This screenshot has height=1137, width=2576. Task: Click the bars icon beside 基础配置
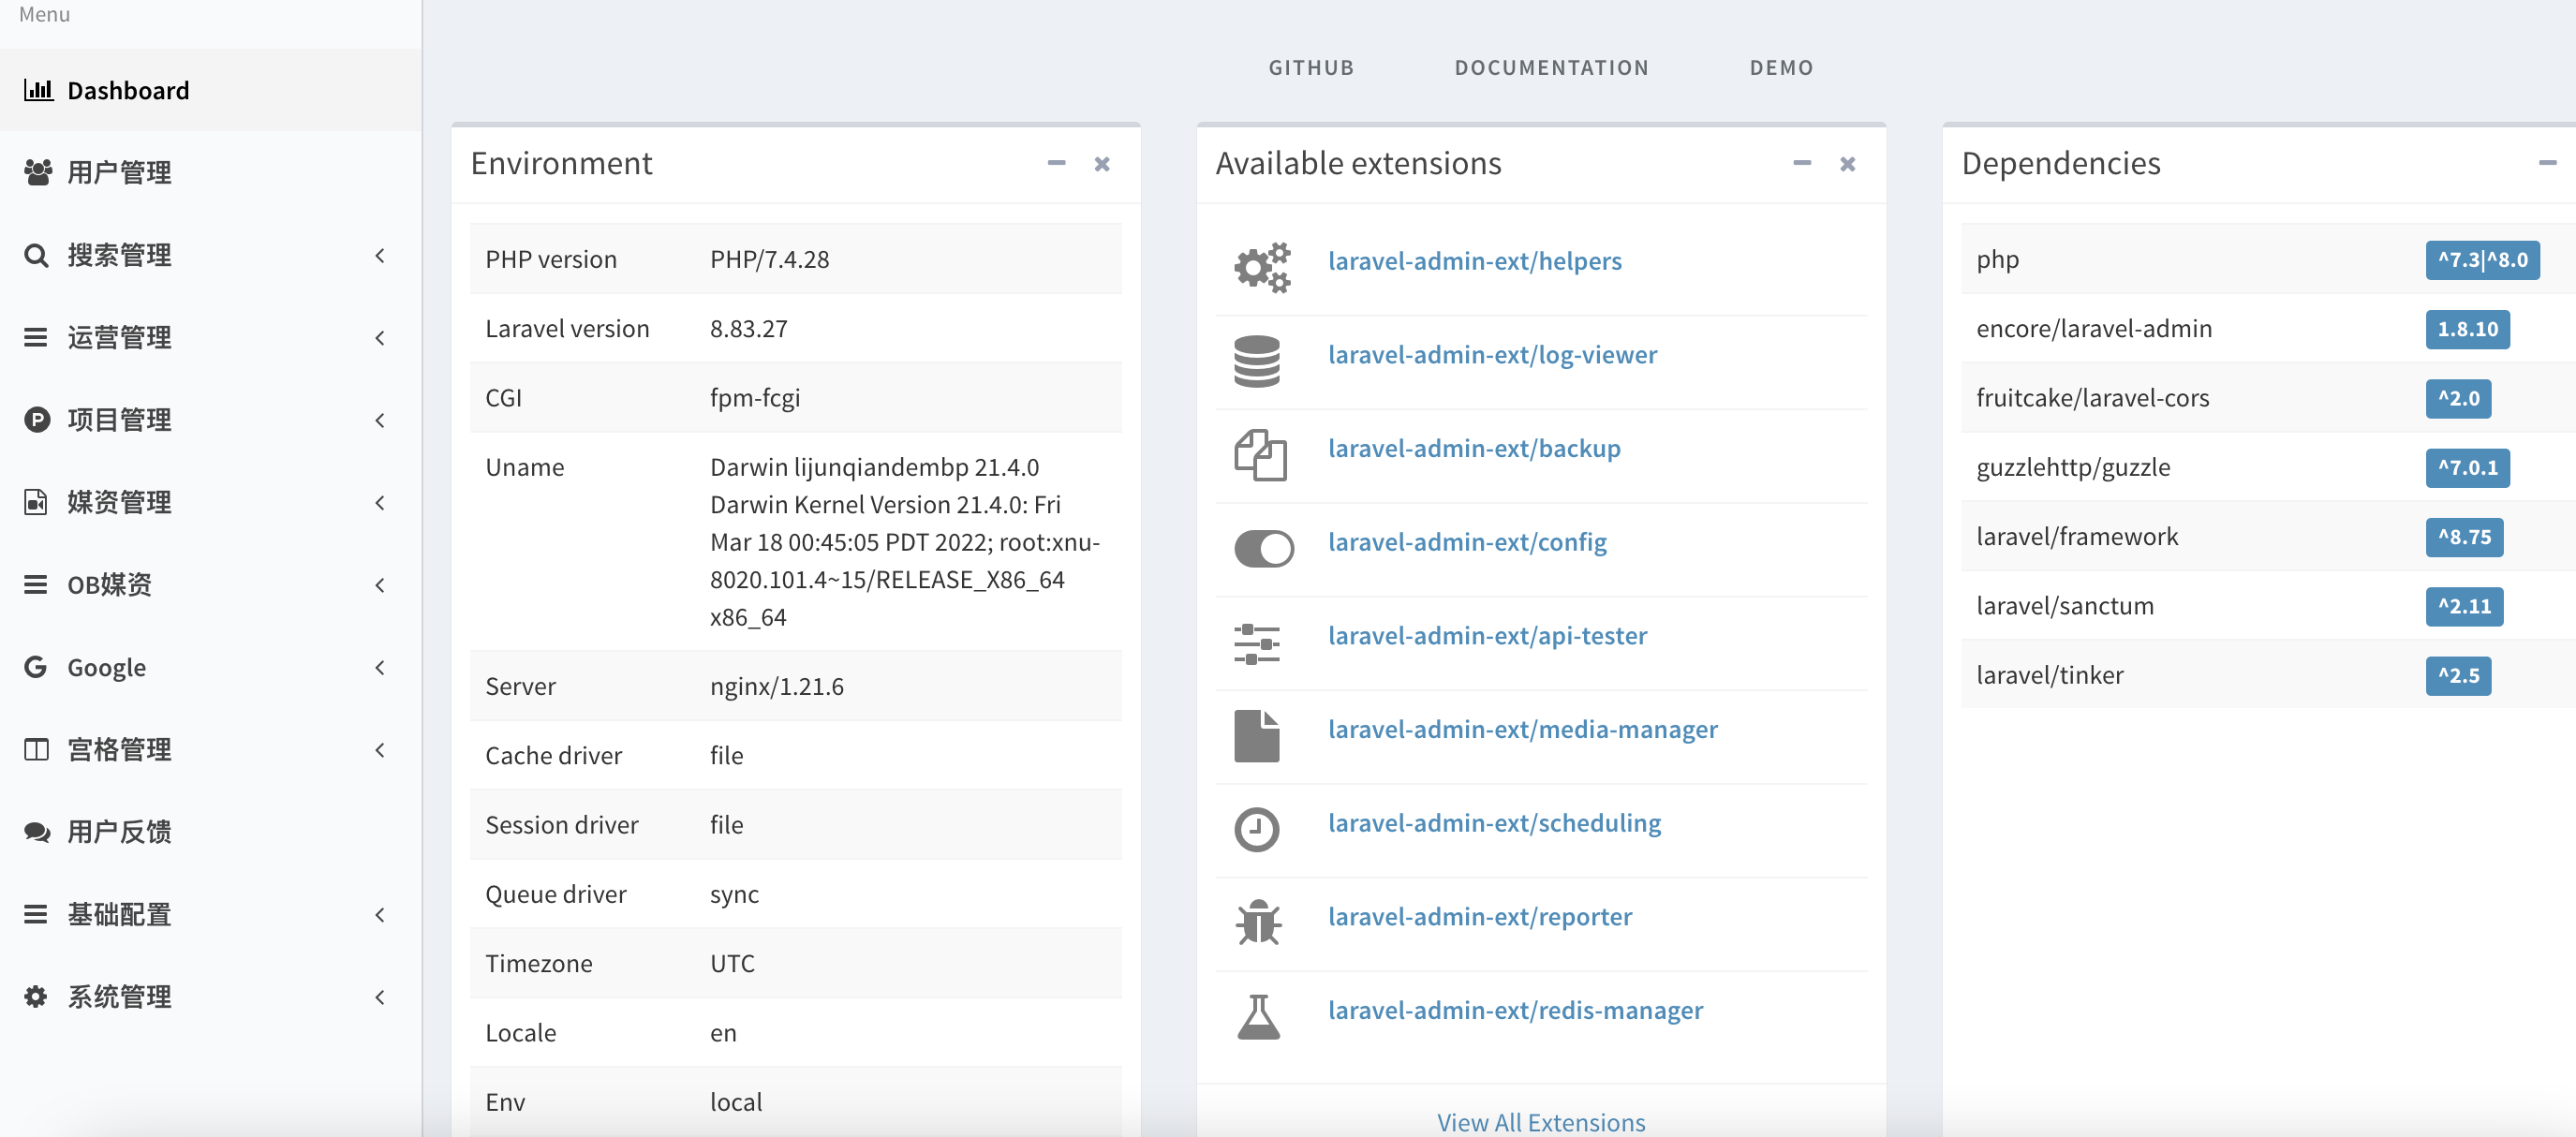pos(36,914)
